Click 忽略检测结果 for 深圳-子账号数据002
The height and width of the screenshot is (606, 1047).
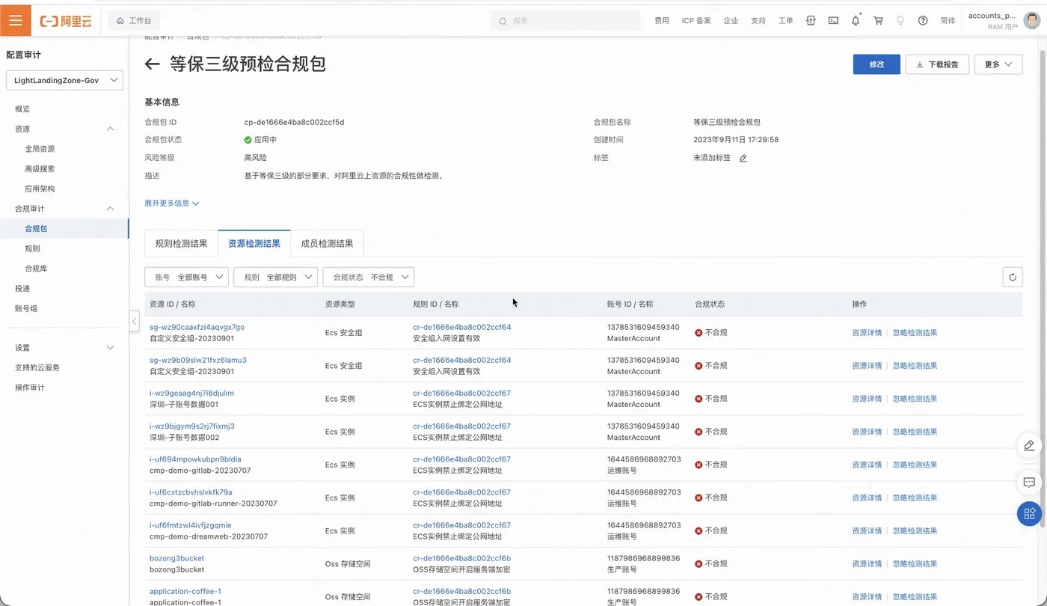(915, 432)
